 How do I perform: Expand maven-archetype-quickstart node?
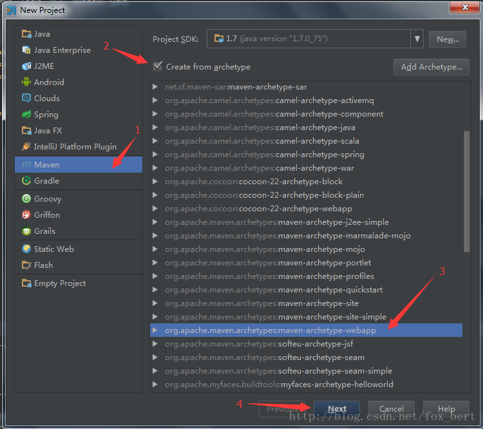pos(155,290)
